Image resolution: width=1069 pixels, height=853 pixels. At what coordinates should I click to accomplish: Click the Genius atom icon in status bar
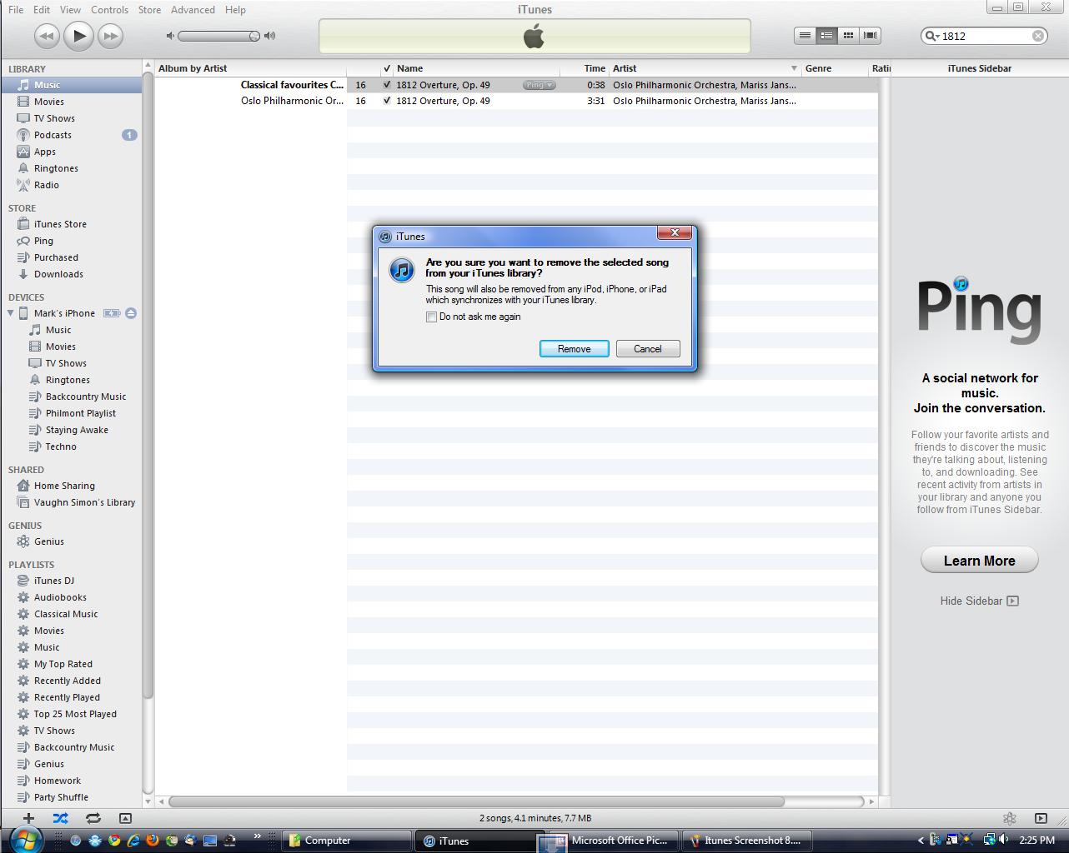coord(1009,818)
